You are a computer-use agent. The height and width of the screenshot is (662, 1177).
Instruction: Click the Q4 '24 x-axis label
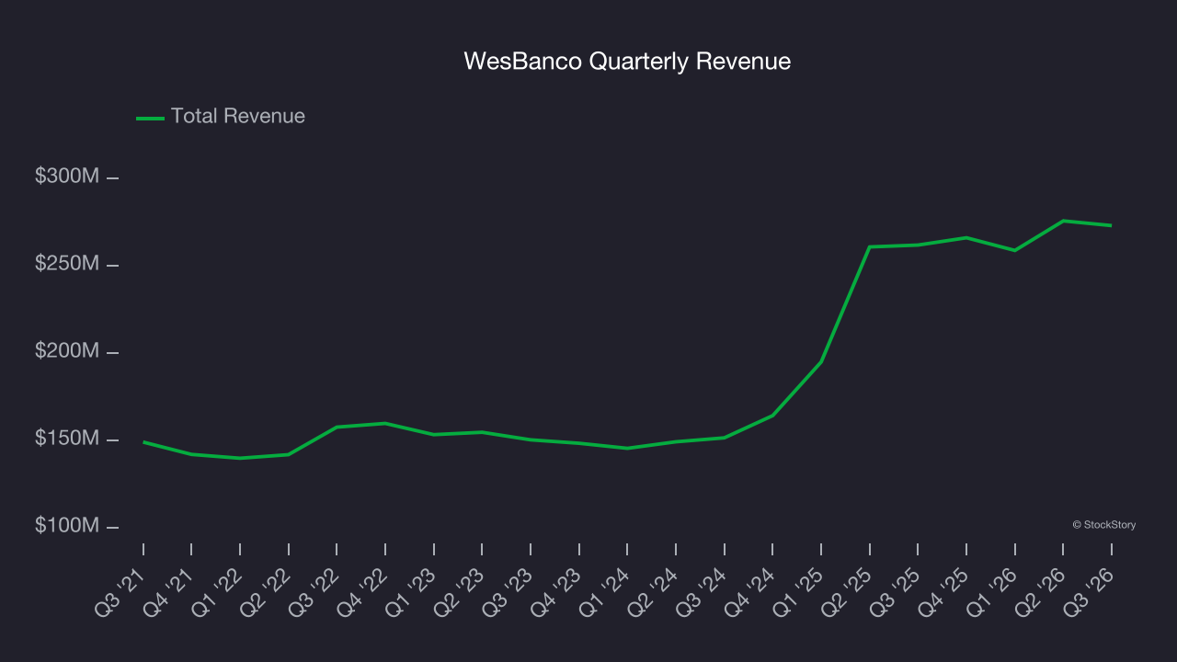tap(749, 592)
